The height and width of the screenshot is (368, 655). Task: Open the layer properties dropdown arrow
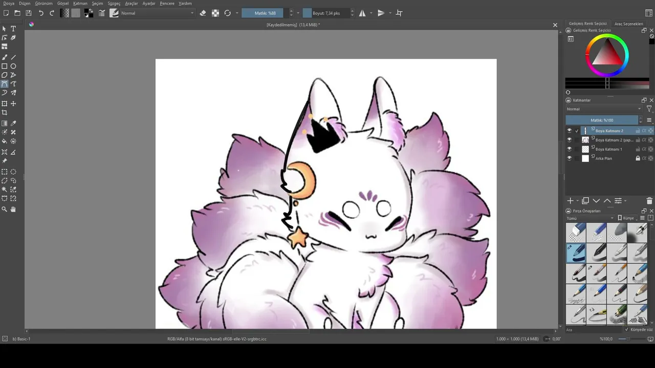pos(625,201)
